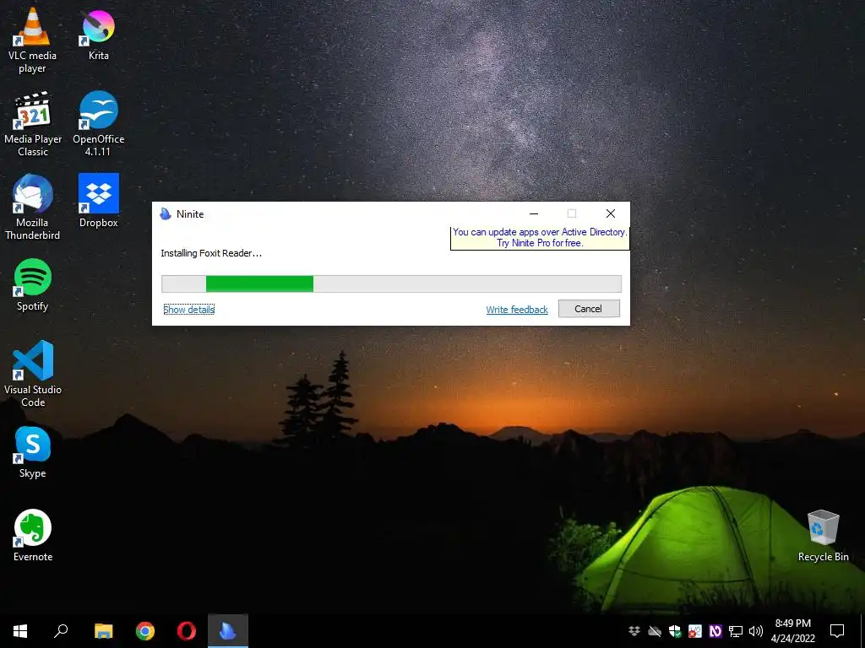Click the Installing Foxit Reader status text

coord(211,253)
